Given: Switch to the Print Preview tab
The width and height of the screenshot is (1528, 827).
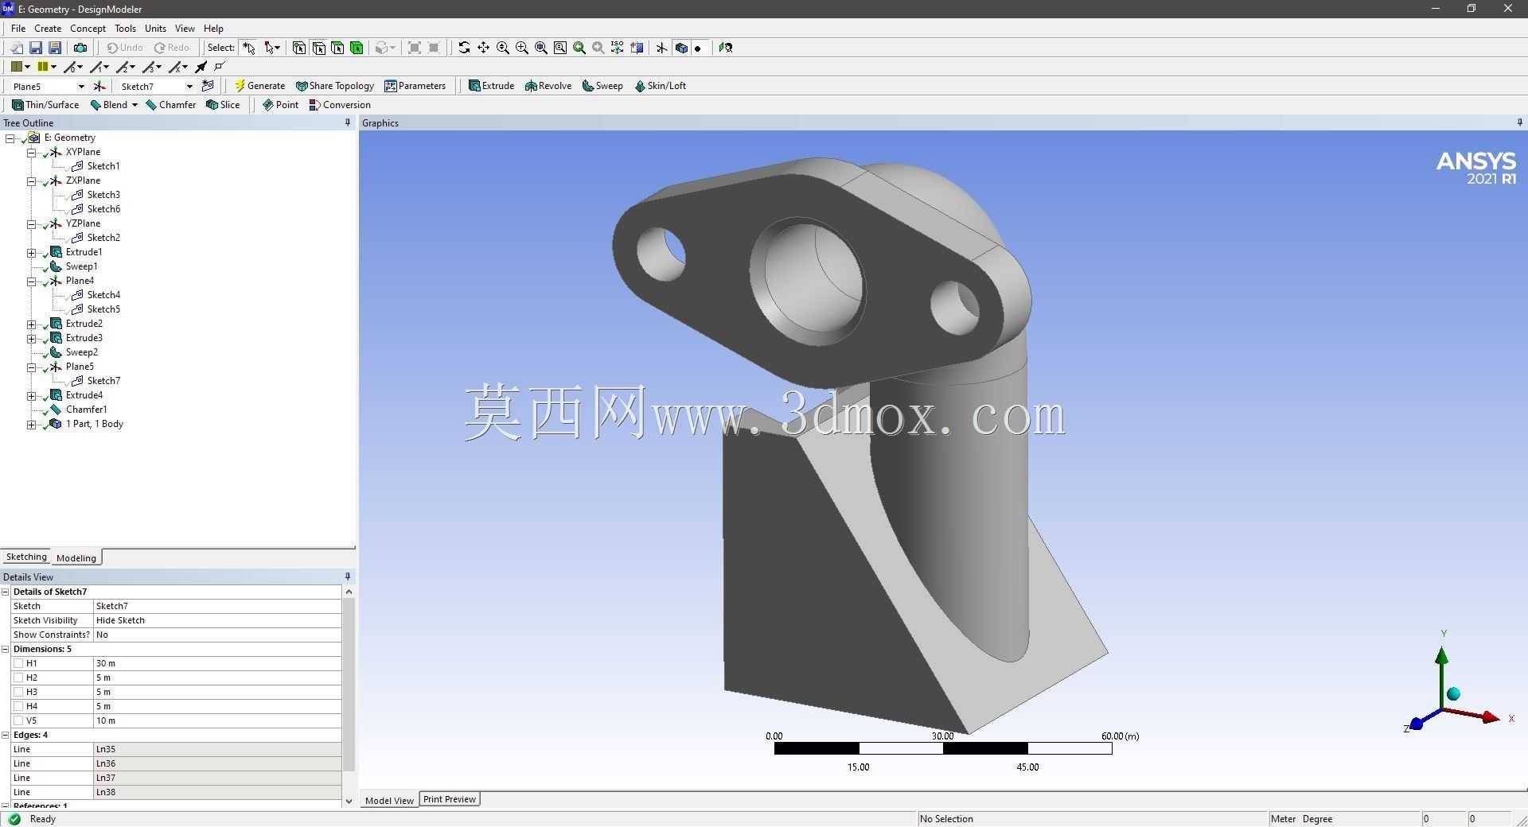Looking at the screenshot, I should point(450,799).
